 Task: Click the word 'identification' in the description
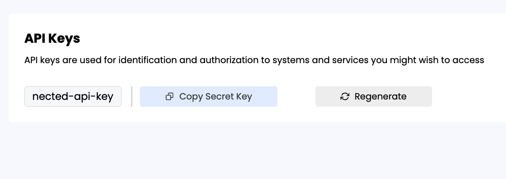[148, 60]
